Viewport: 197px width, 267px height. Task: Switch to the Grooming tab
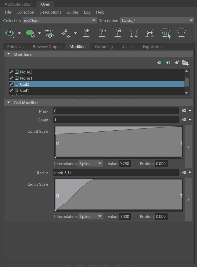point(104,47)
